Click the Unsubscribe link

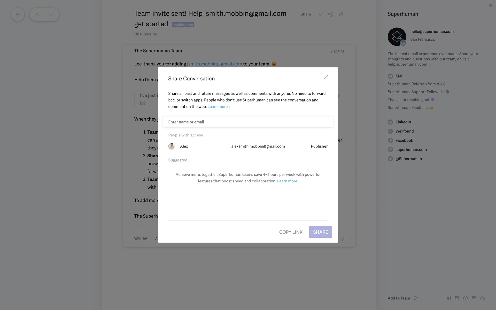coord(145,34)
